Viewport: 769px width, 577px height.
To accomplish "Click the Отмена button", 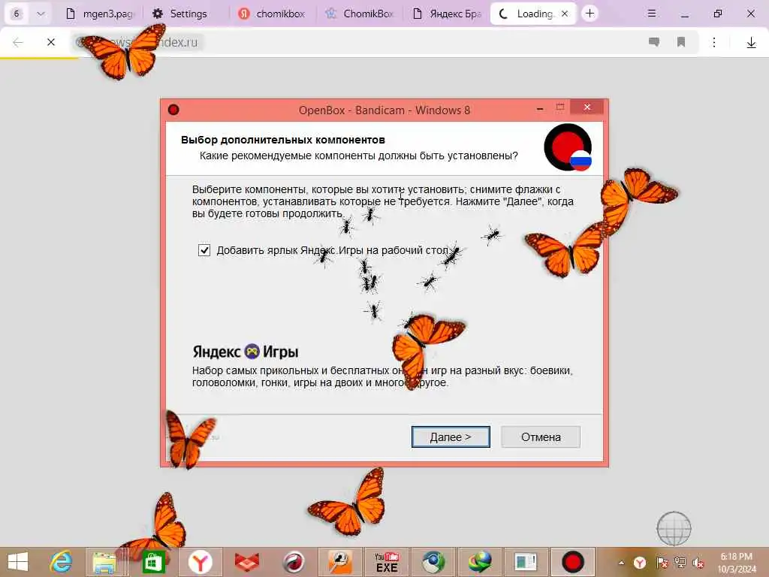I will 541,437.
